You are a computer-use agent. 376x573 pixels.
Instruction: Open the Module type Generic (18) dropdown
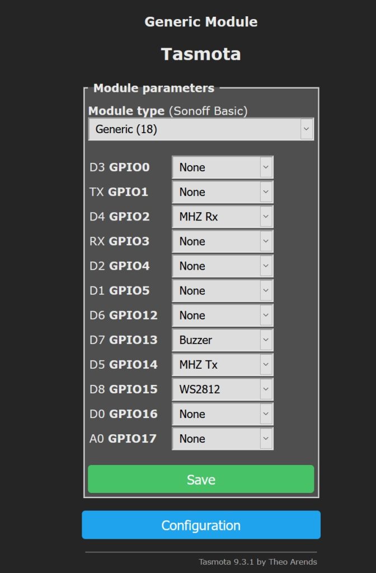pyautogui.click(x=201, y=129)
